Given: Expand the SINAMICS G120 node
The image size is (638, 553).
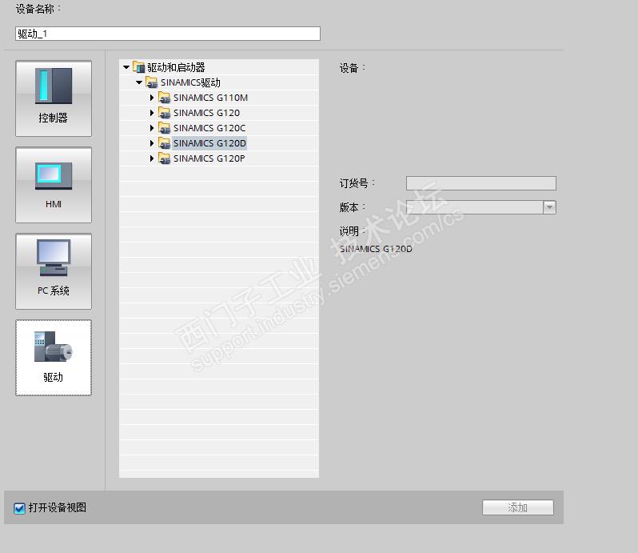Looking at the screenshot, I should pos(152,113).
